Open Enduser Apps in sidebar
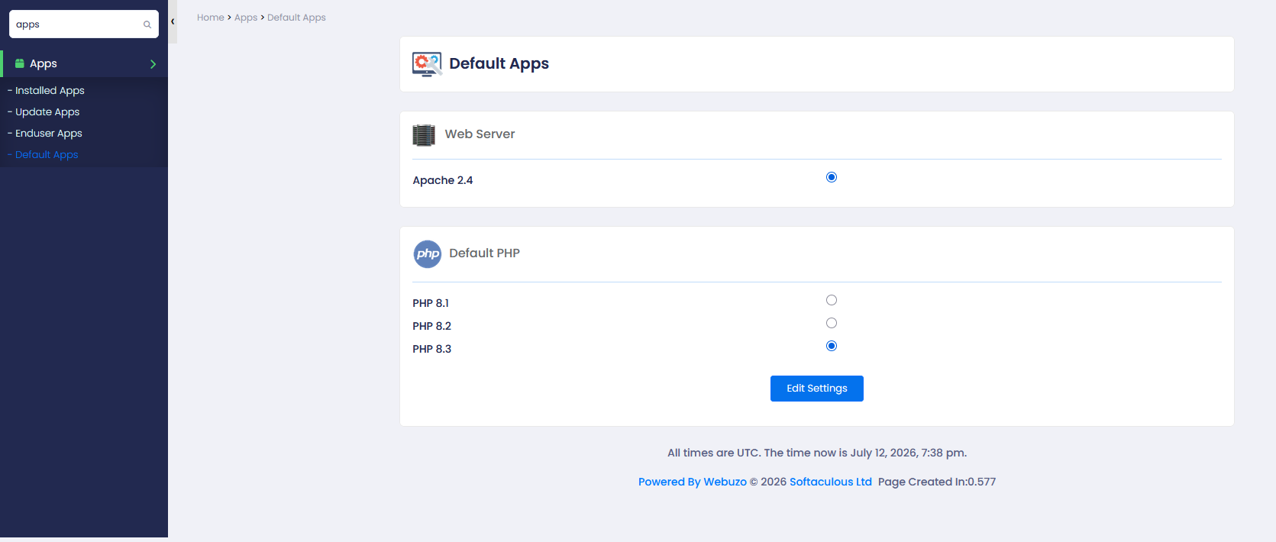The width and height of the screenshot is (1276, 542). [49, 133]
